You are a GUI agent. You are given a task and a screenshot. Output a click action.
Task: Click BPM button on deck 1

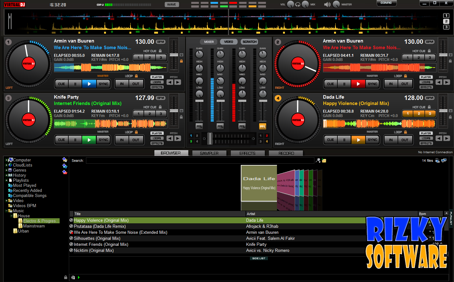161,42
